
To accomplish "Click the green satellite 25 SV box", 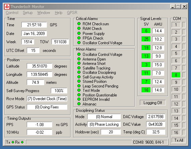I will pyautogui.click(x=146, y=39).
